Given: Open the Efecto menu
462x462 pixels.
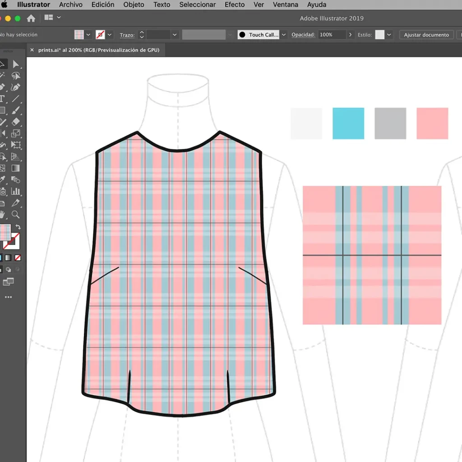Looking at the screenshot, I should [234, 5].
